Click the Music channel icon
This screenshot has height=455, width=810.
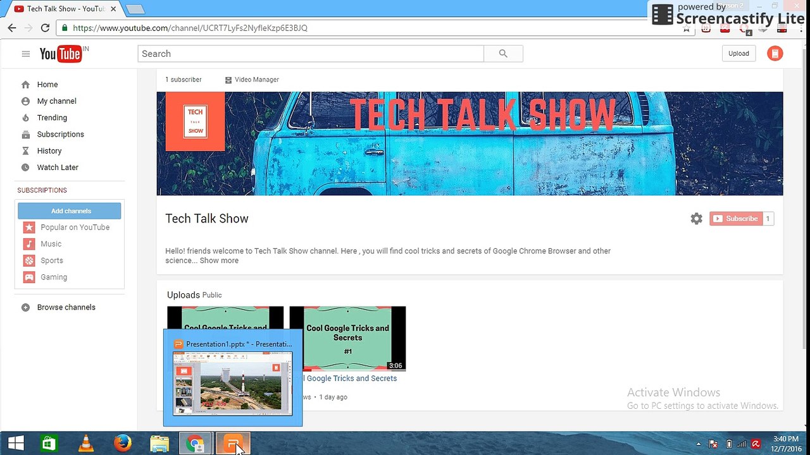click(x=29, y=244)
